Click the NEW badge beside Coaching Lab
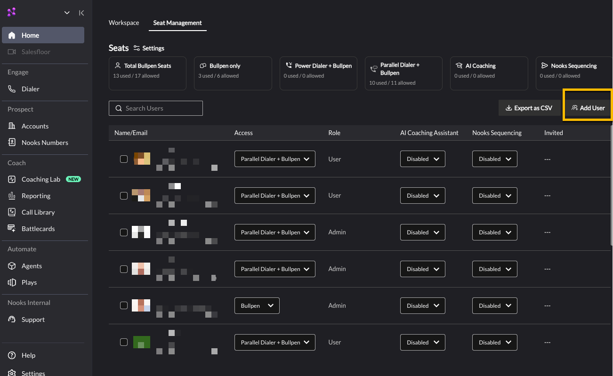 coord(73,179)
